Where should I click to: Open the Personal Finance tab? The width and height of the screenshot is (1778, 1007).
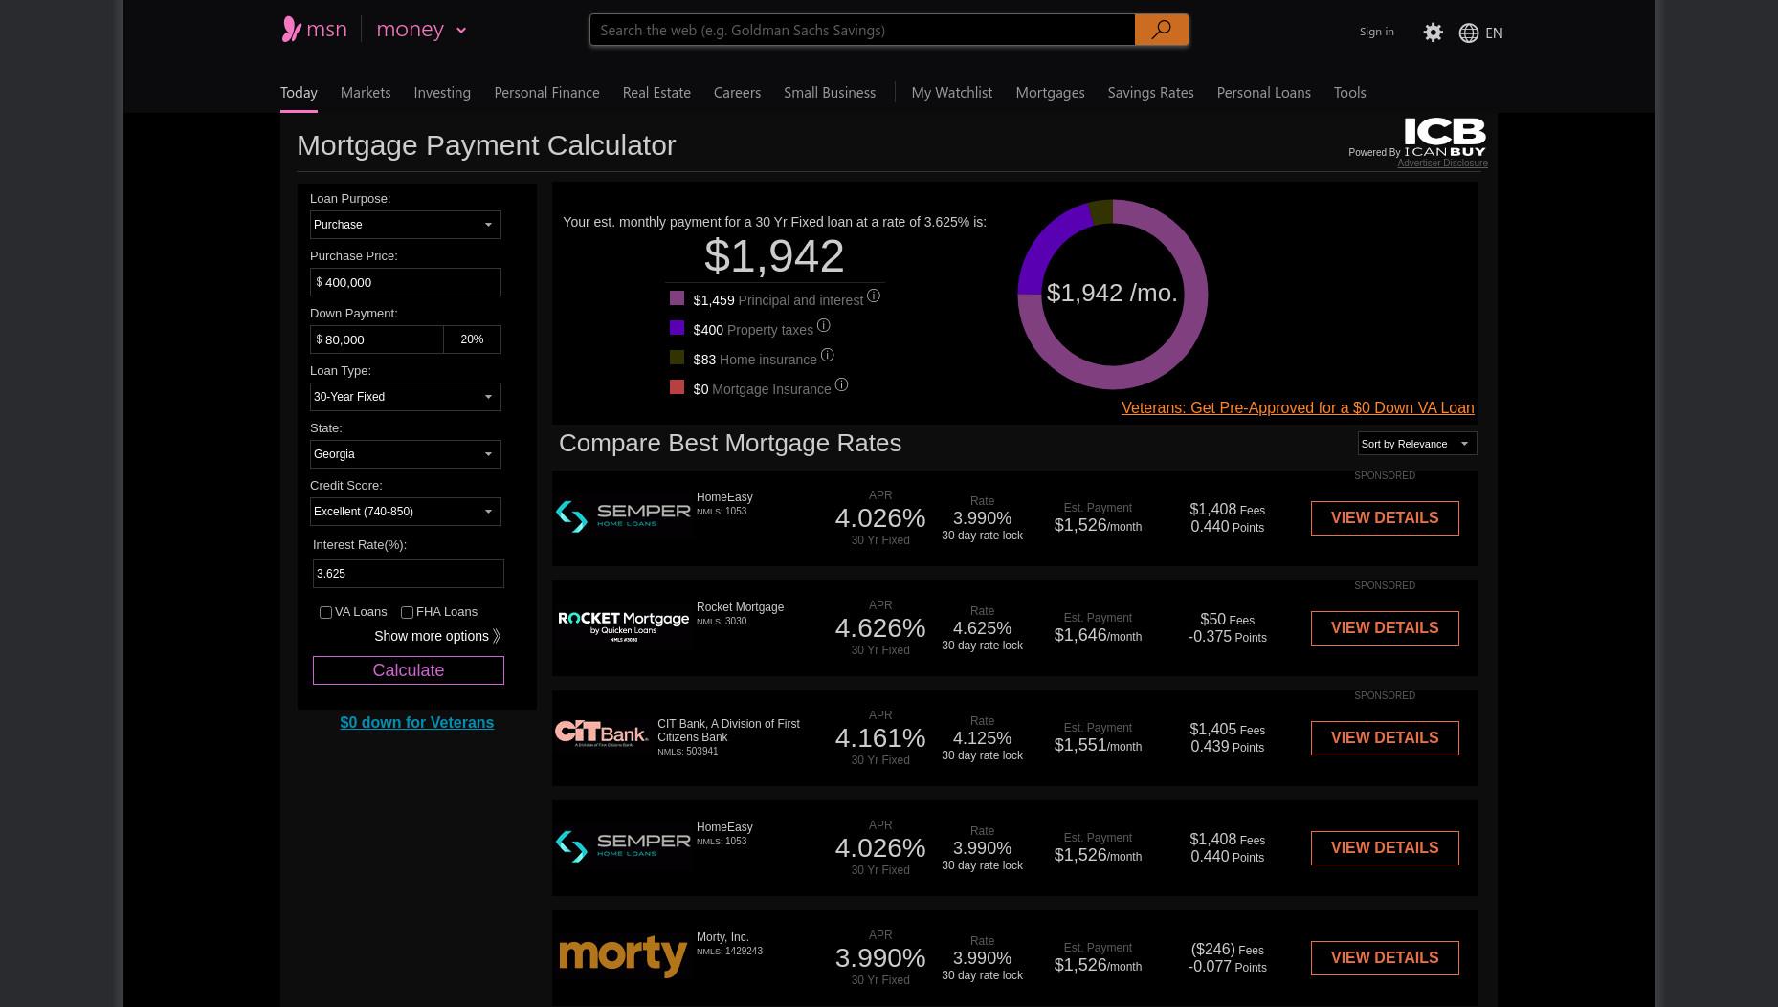[546, 92]
